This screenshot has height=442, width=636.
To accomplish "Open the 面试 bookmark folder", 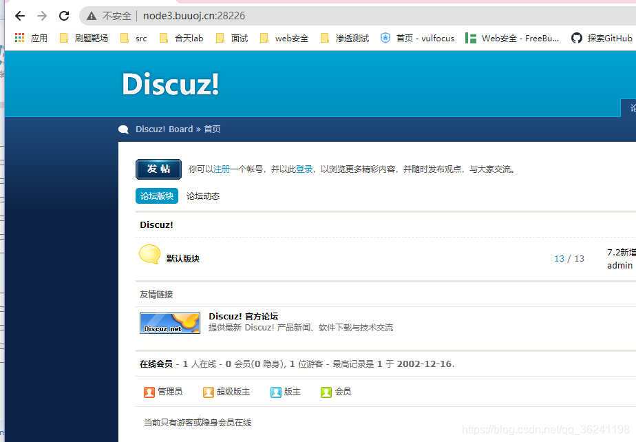I will pos(232,38).
